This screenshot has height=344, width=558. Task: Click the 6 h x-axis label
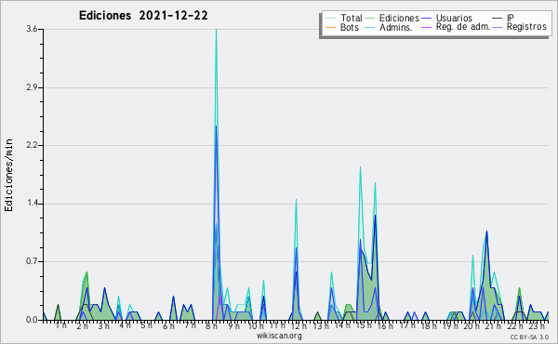[x=168, y=325]
